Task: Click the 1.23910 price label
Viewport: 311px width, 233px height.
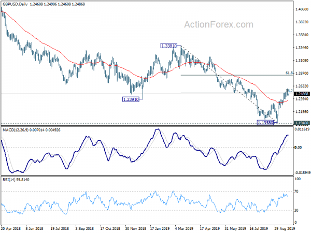Action: [131, 99]
